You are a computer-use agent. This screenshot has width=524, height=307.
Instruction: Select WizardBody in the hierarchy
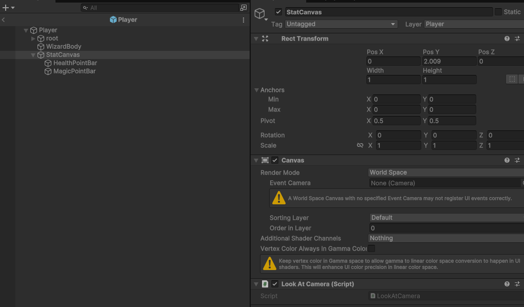coord(64,47)
